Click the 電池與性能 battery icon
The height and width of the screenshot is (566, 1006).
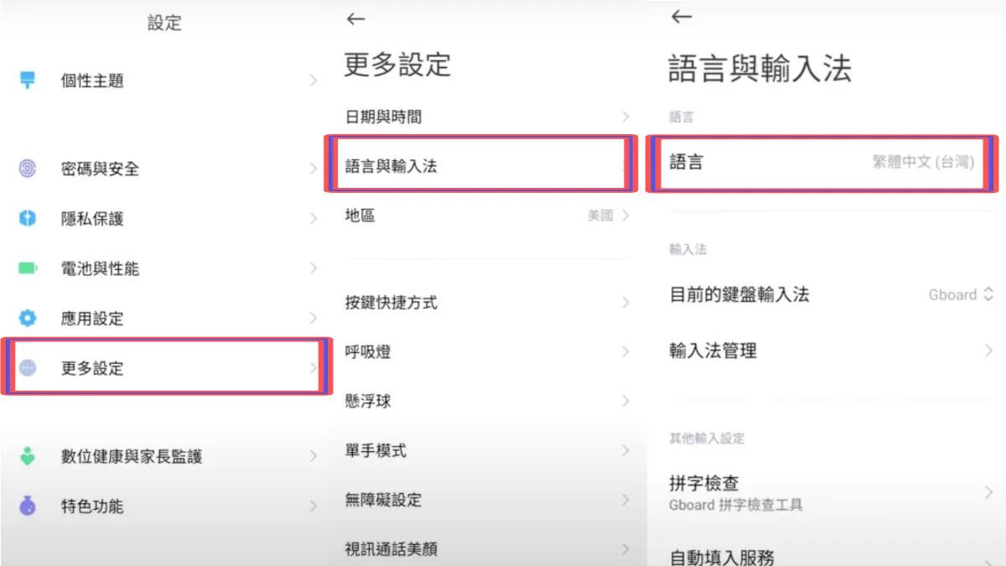point(28,268)
